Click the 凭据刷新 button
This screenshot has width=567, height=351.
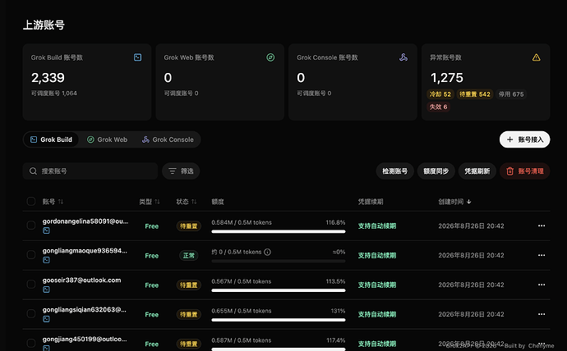[x=477, y=171]
